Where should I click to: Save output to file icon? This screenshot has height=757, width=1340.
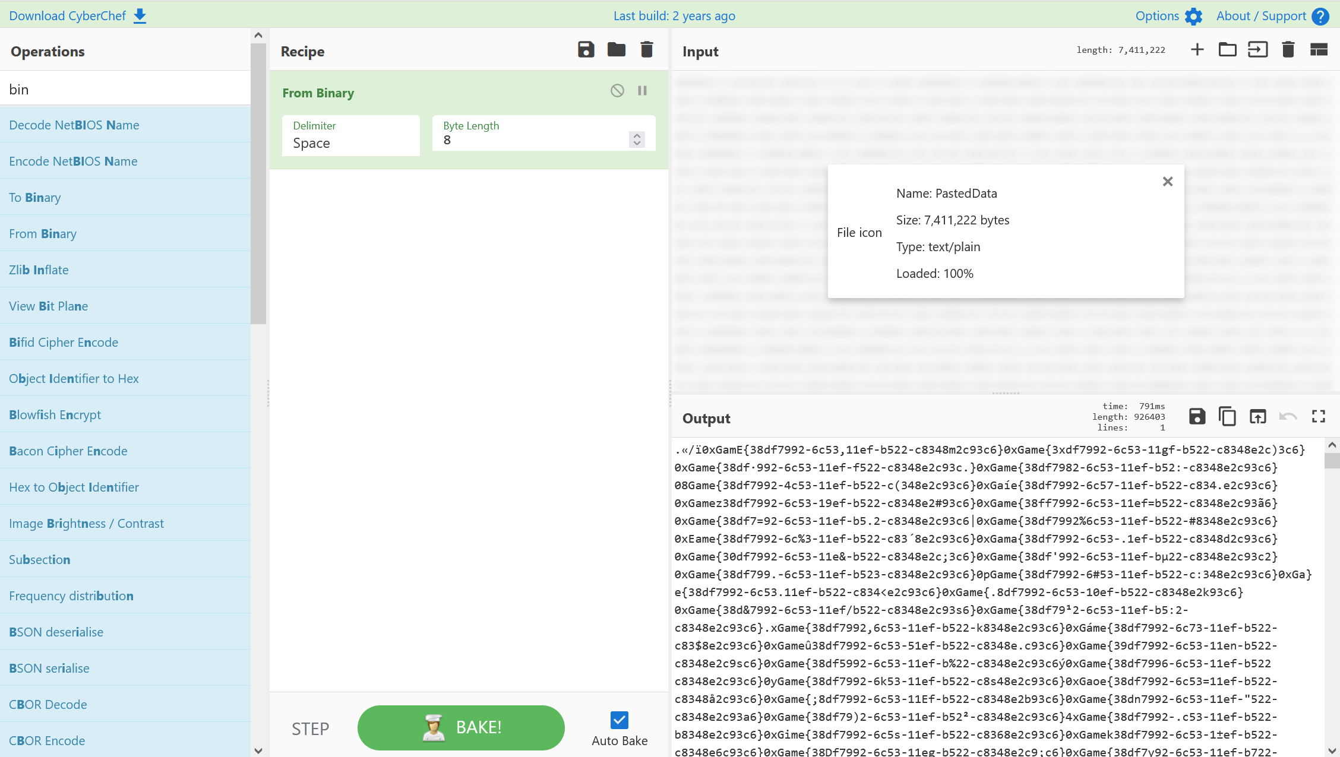point(1197,416)
